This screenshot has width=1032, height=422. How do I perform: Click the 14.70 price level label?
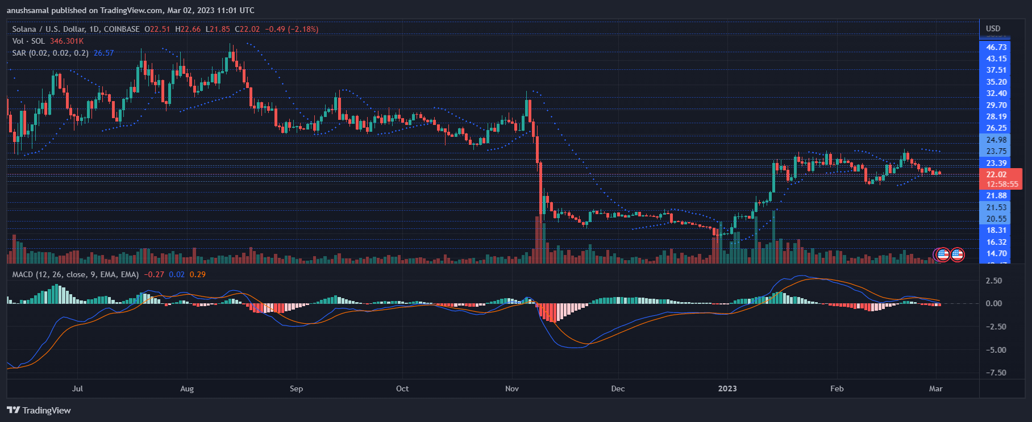(x=996, y=253)
